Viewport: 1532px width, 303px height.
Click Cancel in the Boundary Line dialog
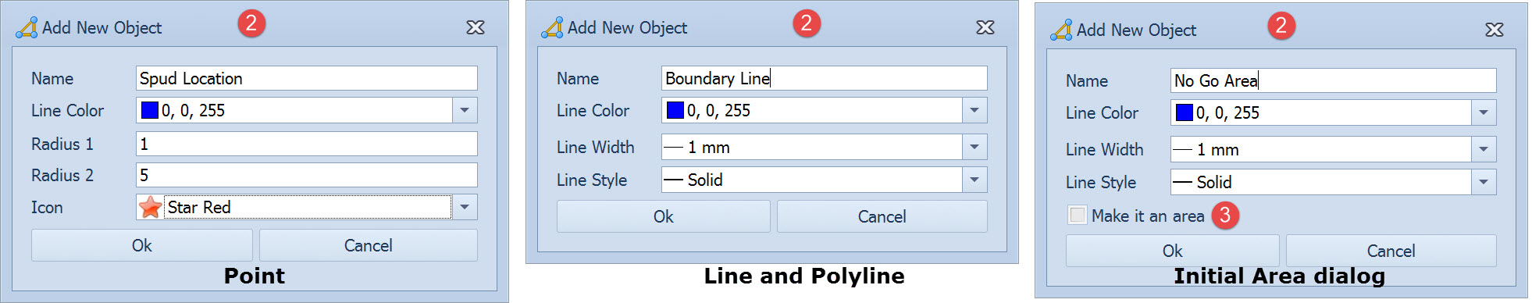(x=882, y=216)
